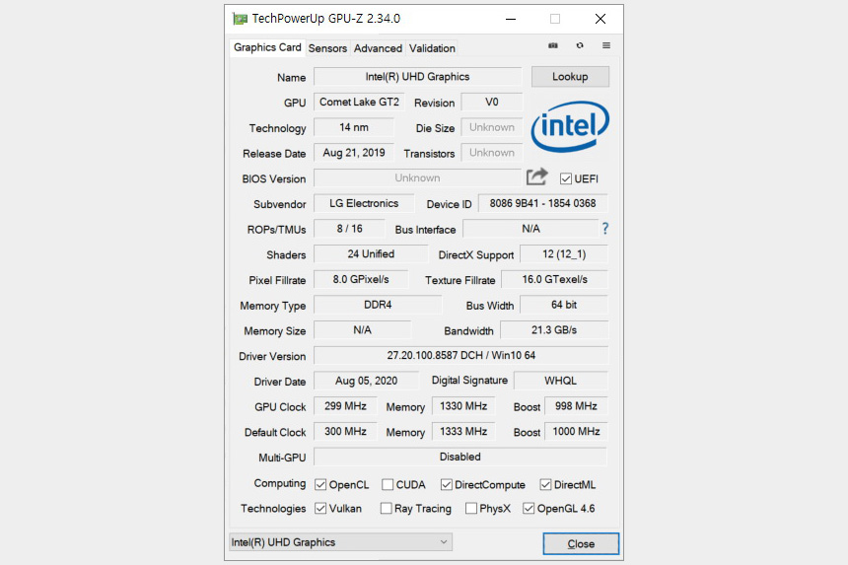The height and width of the screenshot is (565, 848).
Task: Click the default Memory 1333 MHz
Action: 463,432
